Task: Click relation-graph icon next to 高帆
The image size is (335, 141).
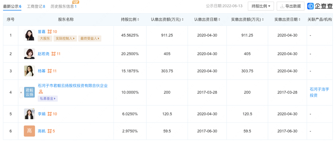Action: pos(50,131)
